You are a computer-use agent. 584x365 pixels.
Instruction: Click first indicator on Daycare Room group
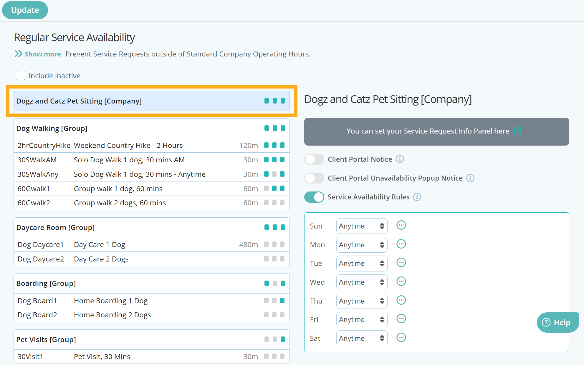point(267,227)
